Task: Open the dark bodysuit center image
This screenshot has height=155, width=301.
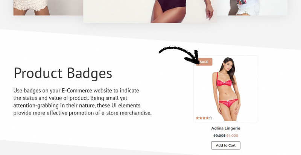Action: pyautogui.click(x=150, y=11)
